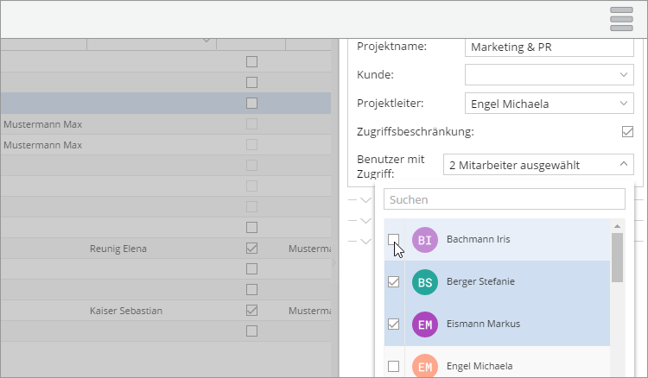
Task: Uncheck the Eismann Markus checkbox
Action: pos(394,324)
